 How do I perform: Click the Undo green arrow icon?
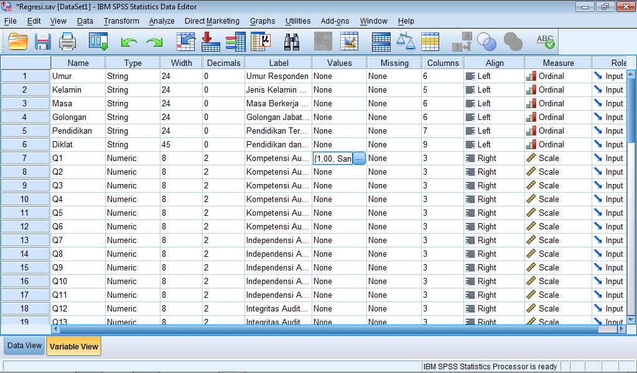[x=129, y=42]
